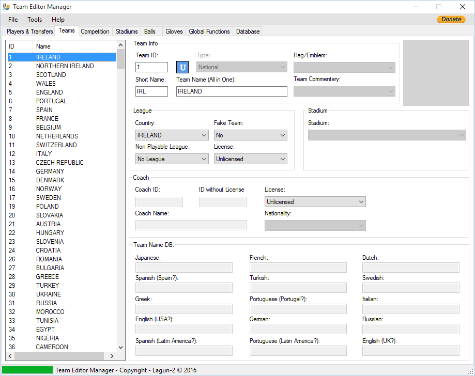475x376 pixels.
Task: Click the team emblem preview box
Action: click(436, 73)
